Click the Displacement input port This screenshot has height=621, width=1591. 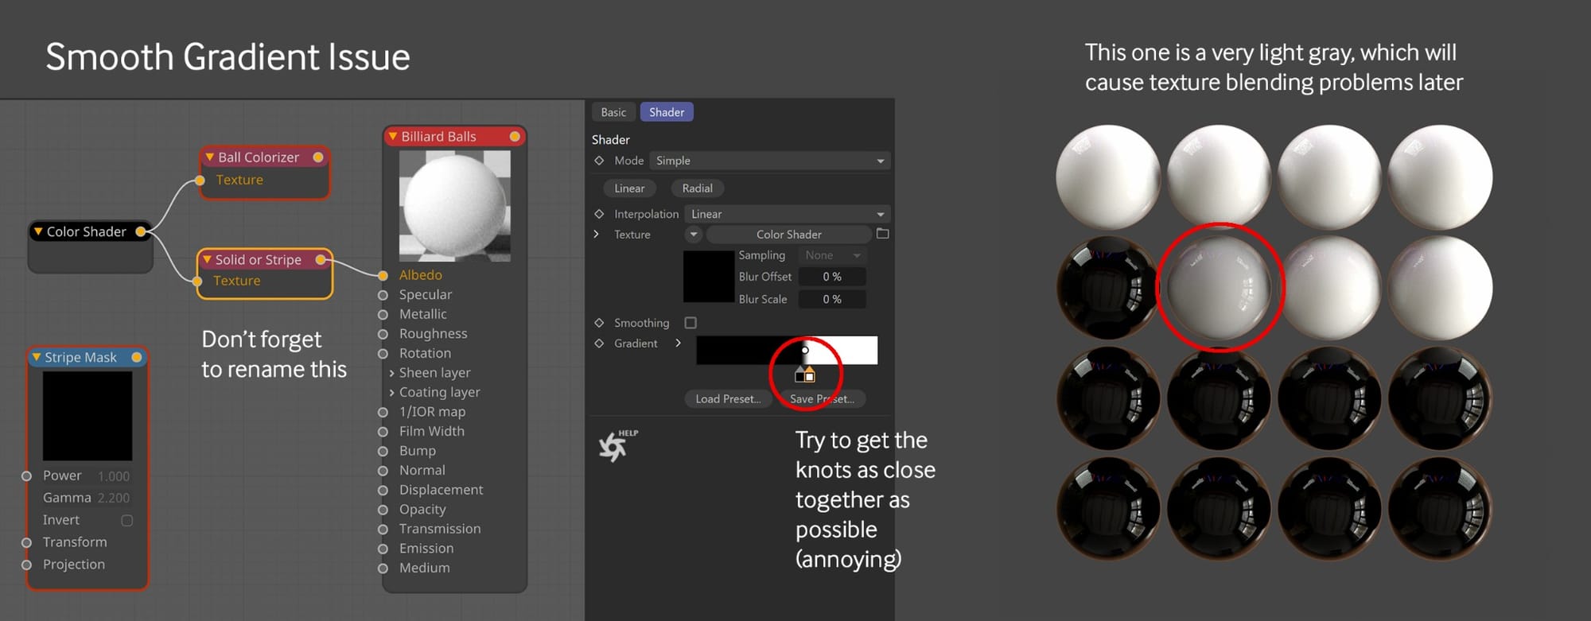(x=383, y=490)
